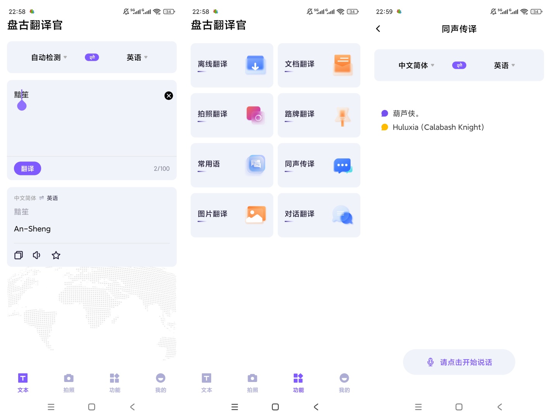Open 路牌翻译 road sign translation card
Viewport: 551px width, 418px height.
[319, 115]
